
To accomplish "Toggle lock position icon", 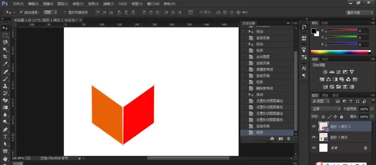I will tap(335, 117).
